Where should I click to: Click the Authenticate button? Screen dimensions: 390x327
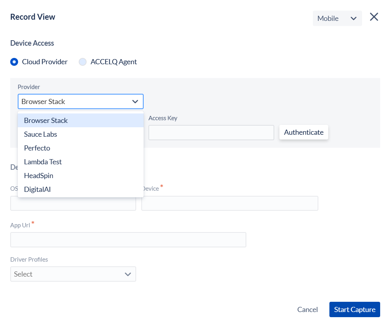[x=304, y=132]
